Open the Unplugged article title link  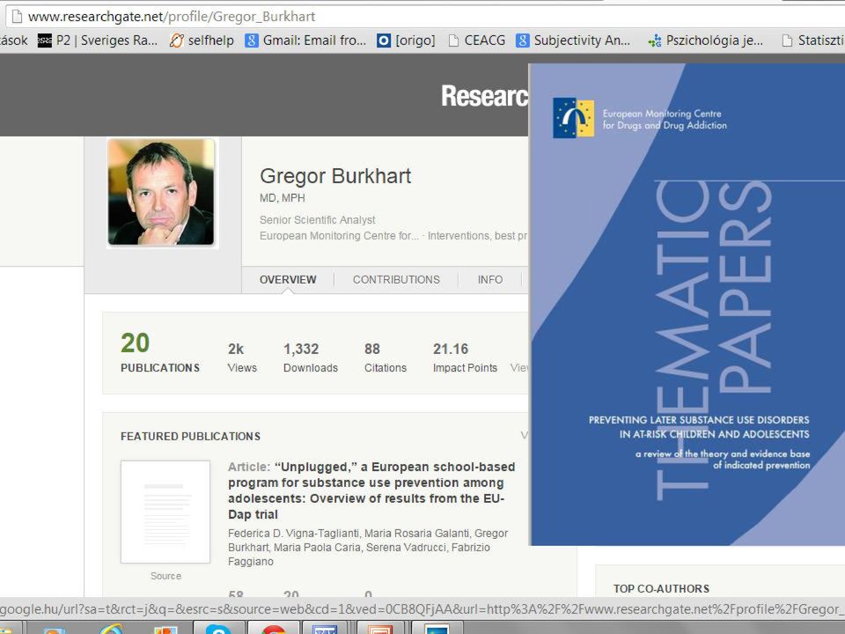pos(371,490)
